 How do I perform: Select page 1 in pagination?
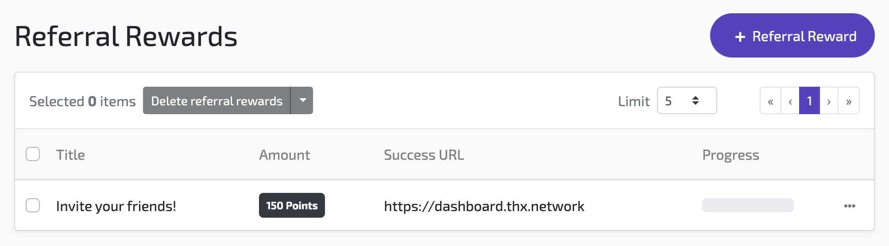coord(809,100)
